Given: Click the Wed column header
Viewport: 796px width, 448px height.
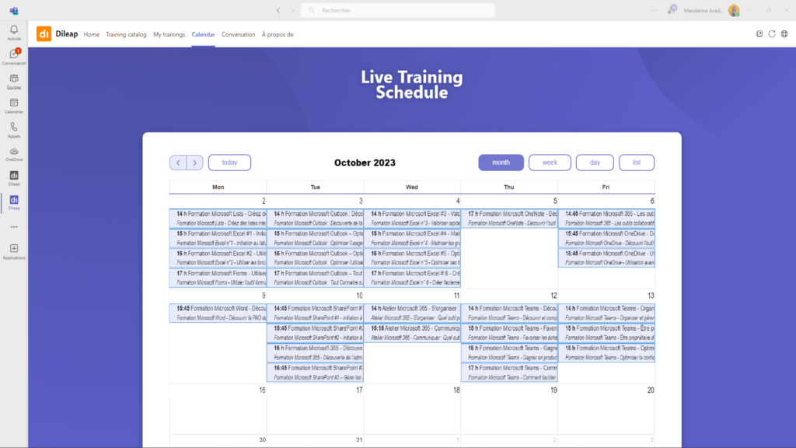Looking at the screenshot, I should click(412, 187).
